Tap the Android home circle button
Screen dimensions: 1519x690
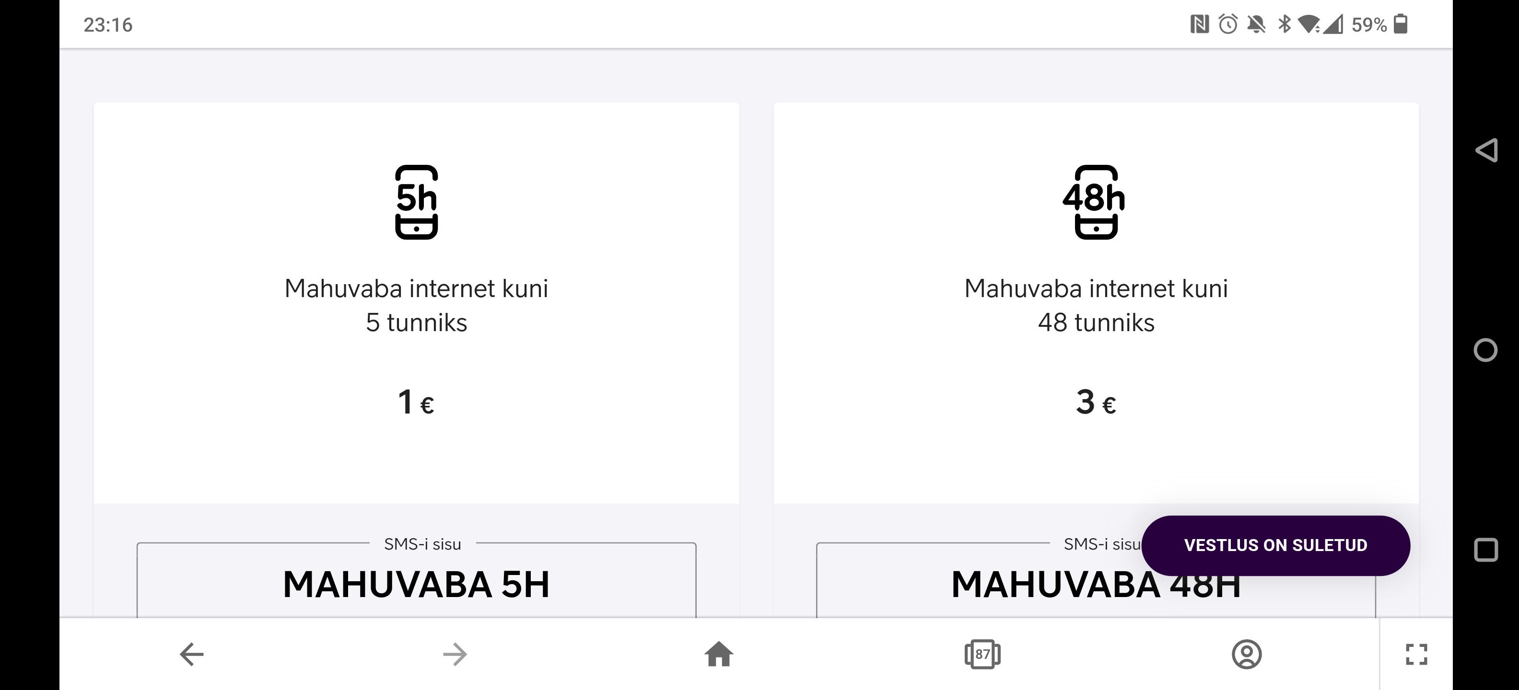pyautogui.click(x=1485, y=350)
